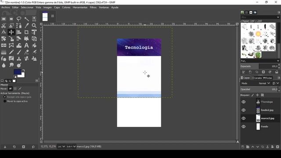Open the Capa menu
The width and height of the screenshot is (281, 158).
[x=57, y=7]
